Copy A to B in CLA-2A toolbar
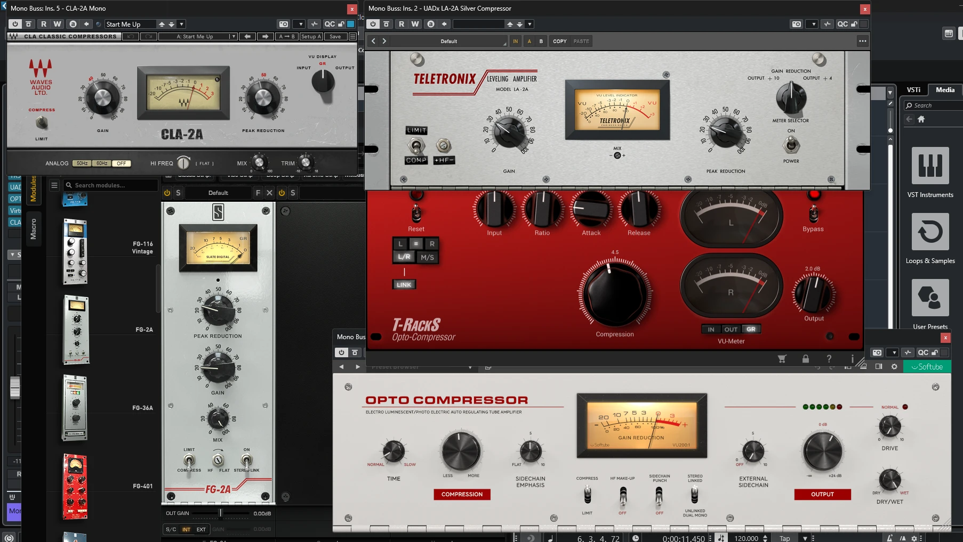This screenshot has width=963, height=542. coord(286,36)
